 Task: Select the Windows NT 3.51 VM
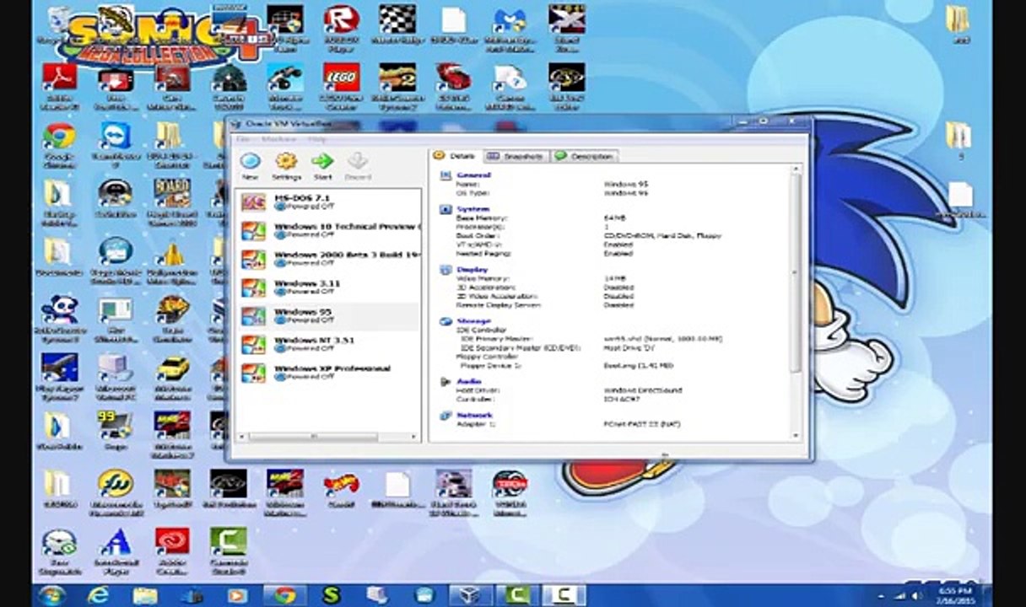coord(327,344)
